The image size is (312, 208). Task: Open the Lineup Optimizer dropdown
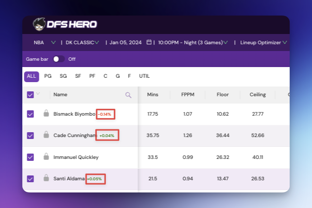pos(263,43)
